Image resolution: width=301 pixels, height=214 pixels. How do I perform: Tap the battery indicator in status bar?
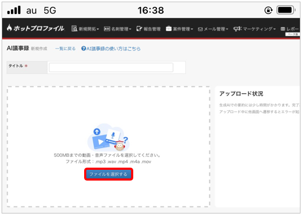(x=286, y=10)
